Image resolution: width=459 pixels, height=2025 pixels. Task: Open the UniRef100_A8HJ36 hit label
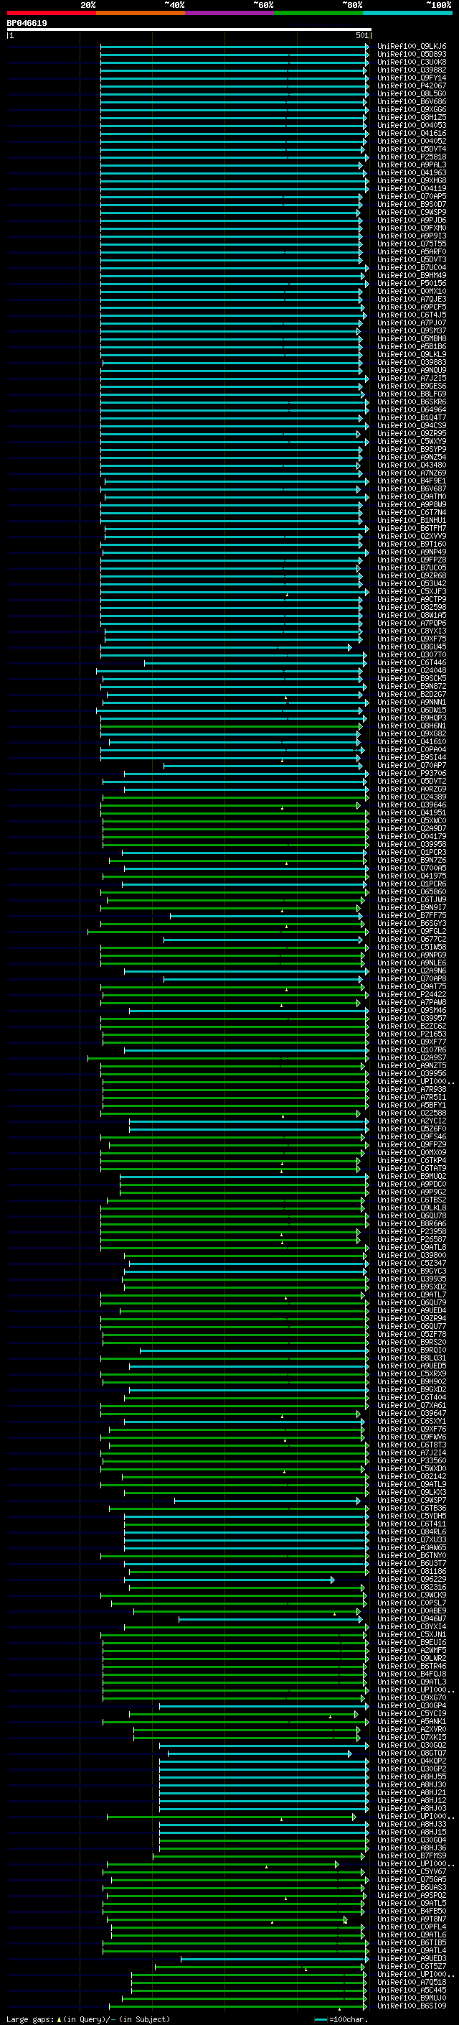click(412, 1848)
